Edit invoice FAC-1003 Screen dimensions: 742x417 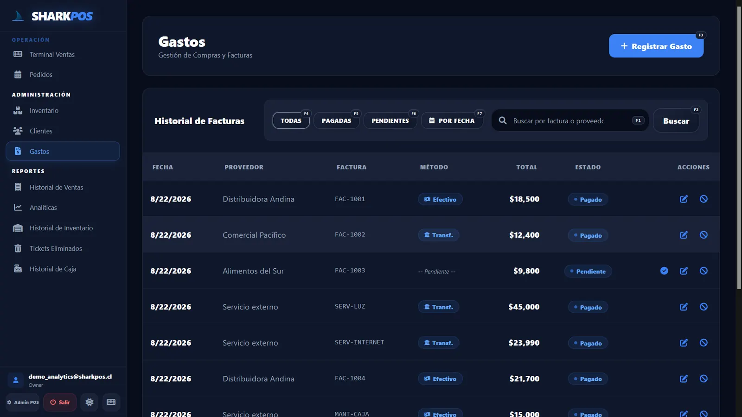coord(684,271)
